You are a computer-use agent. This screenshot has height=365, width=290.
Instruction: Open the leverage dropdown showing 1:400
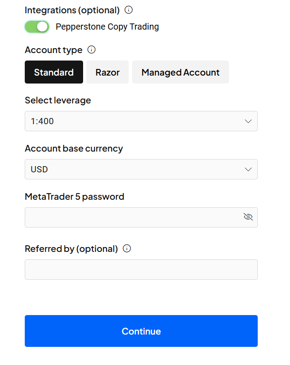pos(133,121)
